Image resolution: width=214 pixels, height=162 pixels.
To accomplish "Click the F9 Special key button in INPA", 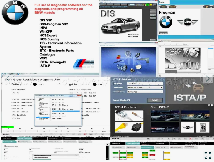I will point(104,131).
